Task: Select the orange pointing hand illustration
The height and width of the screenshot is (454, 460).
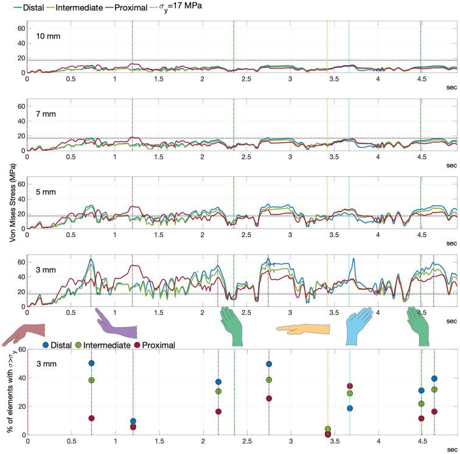Action: click(302, 328)
